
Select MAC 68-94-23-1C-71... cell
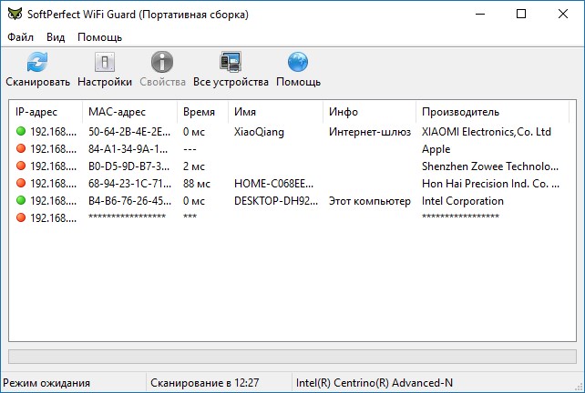pyautogui.click(x=129, y=184)
